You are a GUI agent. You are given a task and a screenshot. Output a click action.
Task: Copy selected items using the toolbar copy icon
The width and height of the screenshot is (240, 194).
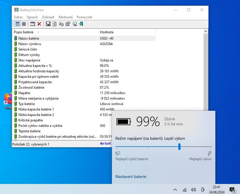(61, 24)
